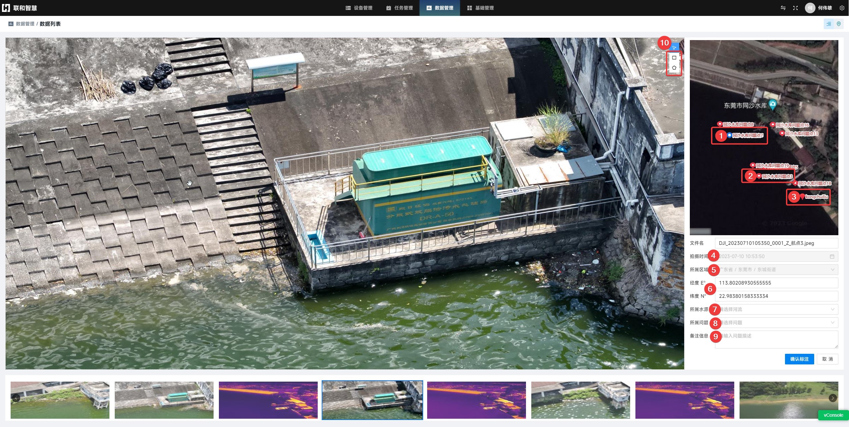Click the 经度 E° input field
849x427 pixels.
tap(776, 283)
